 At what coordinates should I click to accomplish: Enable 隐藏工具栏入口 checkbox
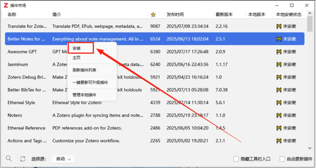236,159
